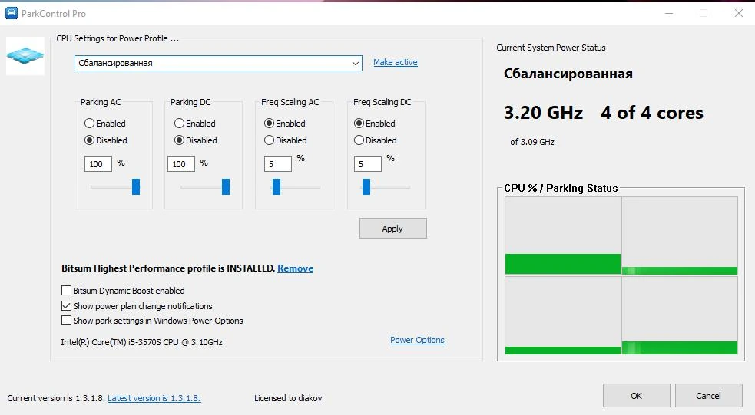Open the Power Options link

pyautogui.click(x=418, y=340)
